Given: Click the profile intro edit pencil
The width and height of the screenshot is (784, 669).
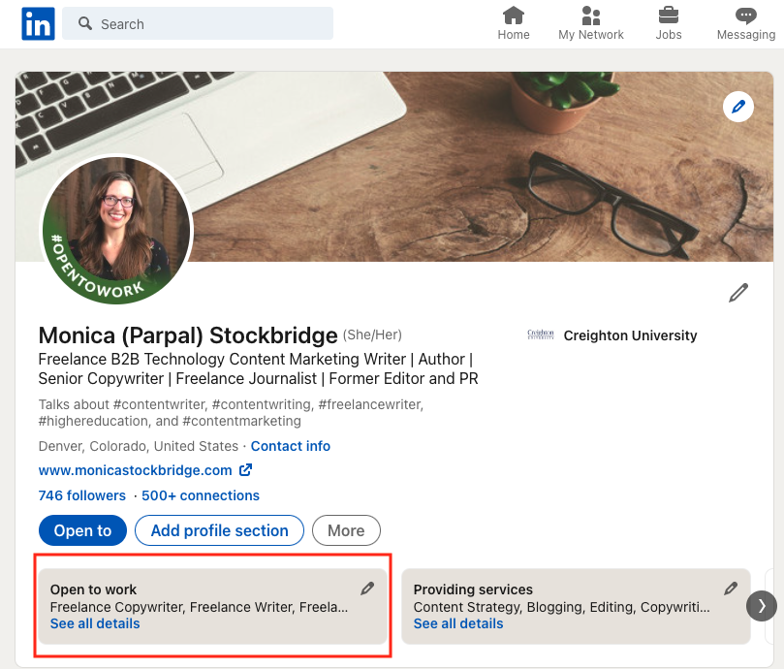Looking at the screenshot, I should click(x=738, y=293).
